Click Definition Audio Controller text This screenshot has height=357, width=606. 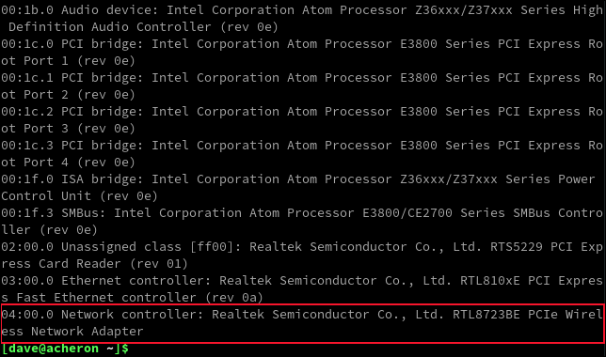pos(110,26)
